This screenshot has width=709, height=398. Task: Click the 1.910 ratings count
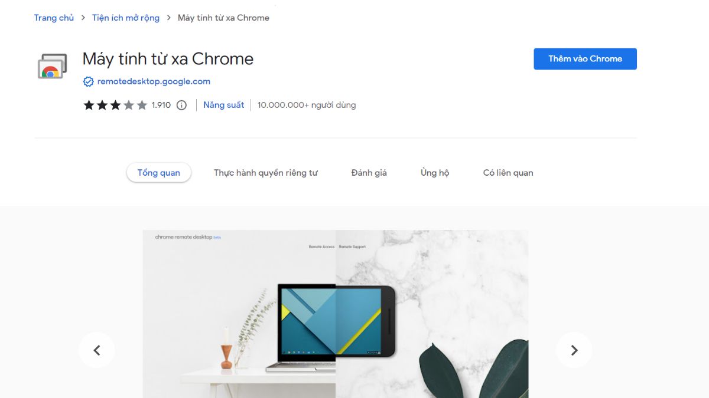(x=161, y=106)
